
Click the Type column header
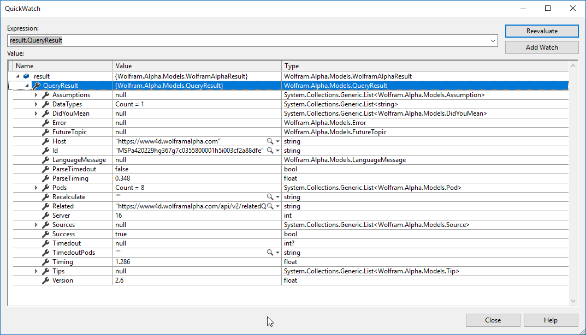coord(425,66)
